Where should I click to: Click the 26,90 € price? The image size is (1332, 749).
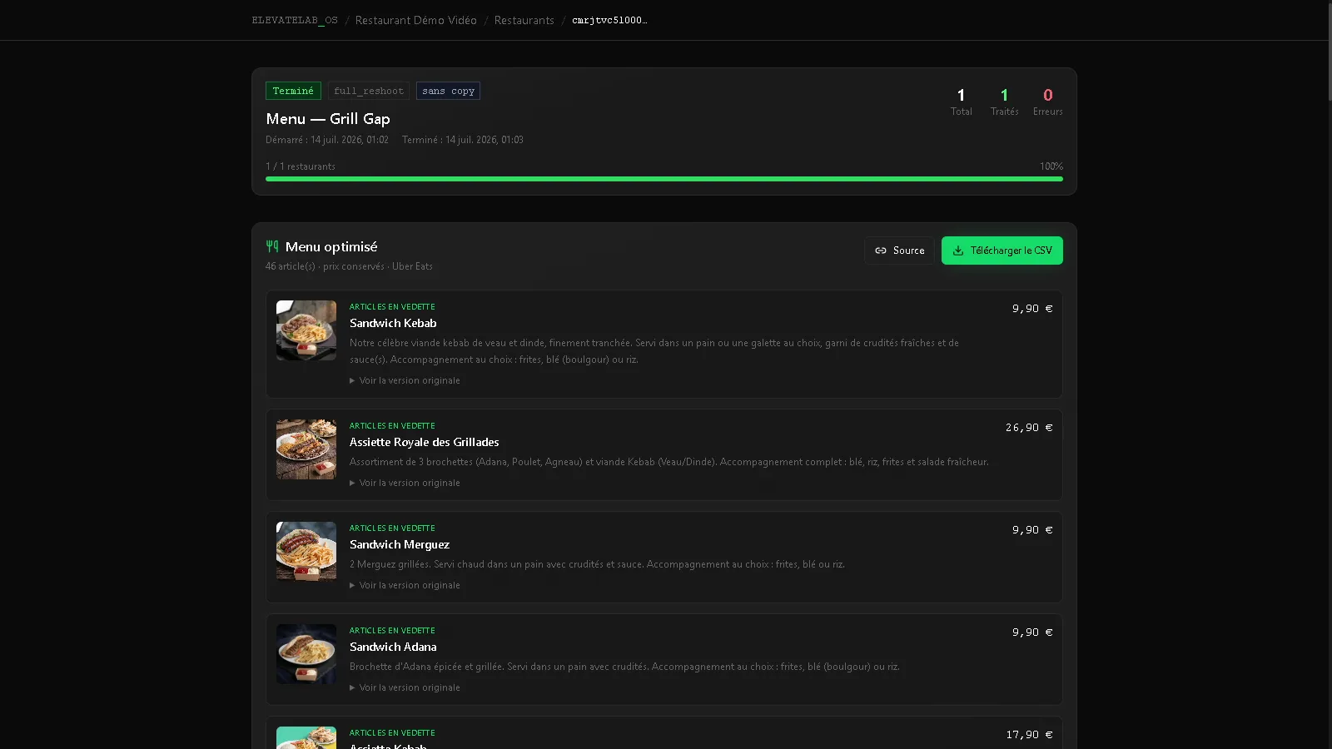tap(1029, 428)
